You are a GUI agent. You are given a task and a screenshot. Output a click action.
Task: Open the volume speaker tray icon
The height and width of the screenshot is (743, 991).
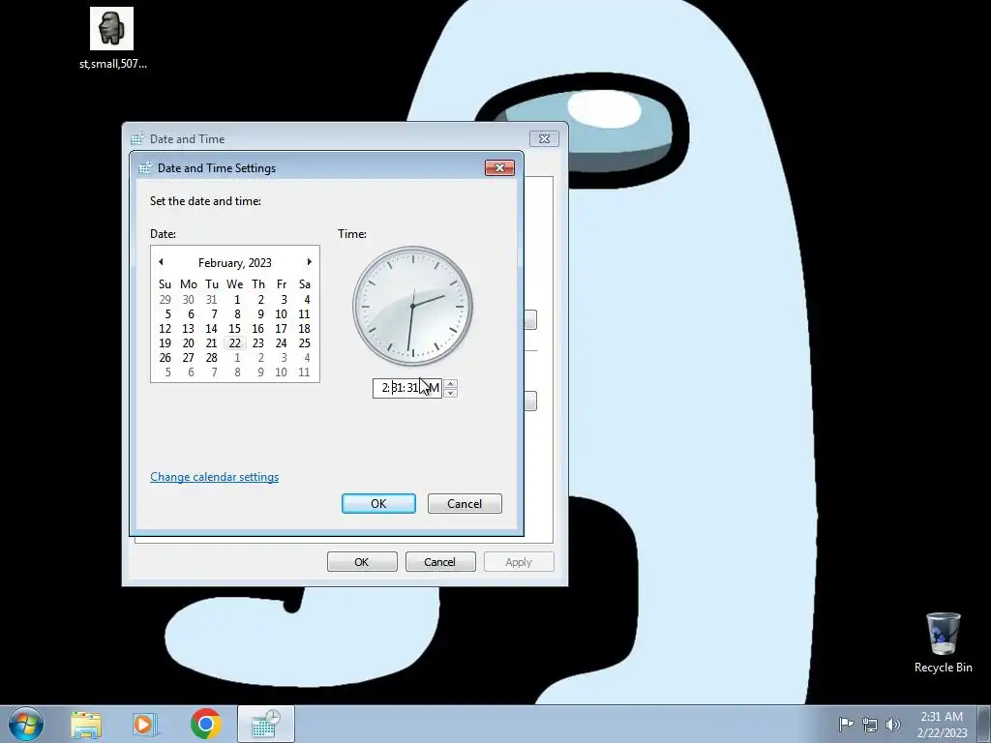coord(893,724)
